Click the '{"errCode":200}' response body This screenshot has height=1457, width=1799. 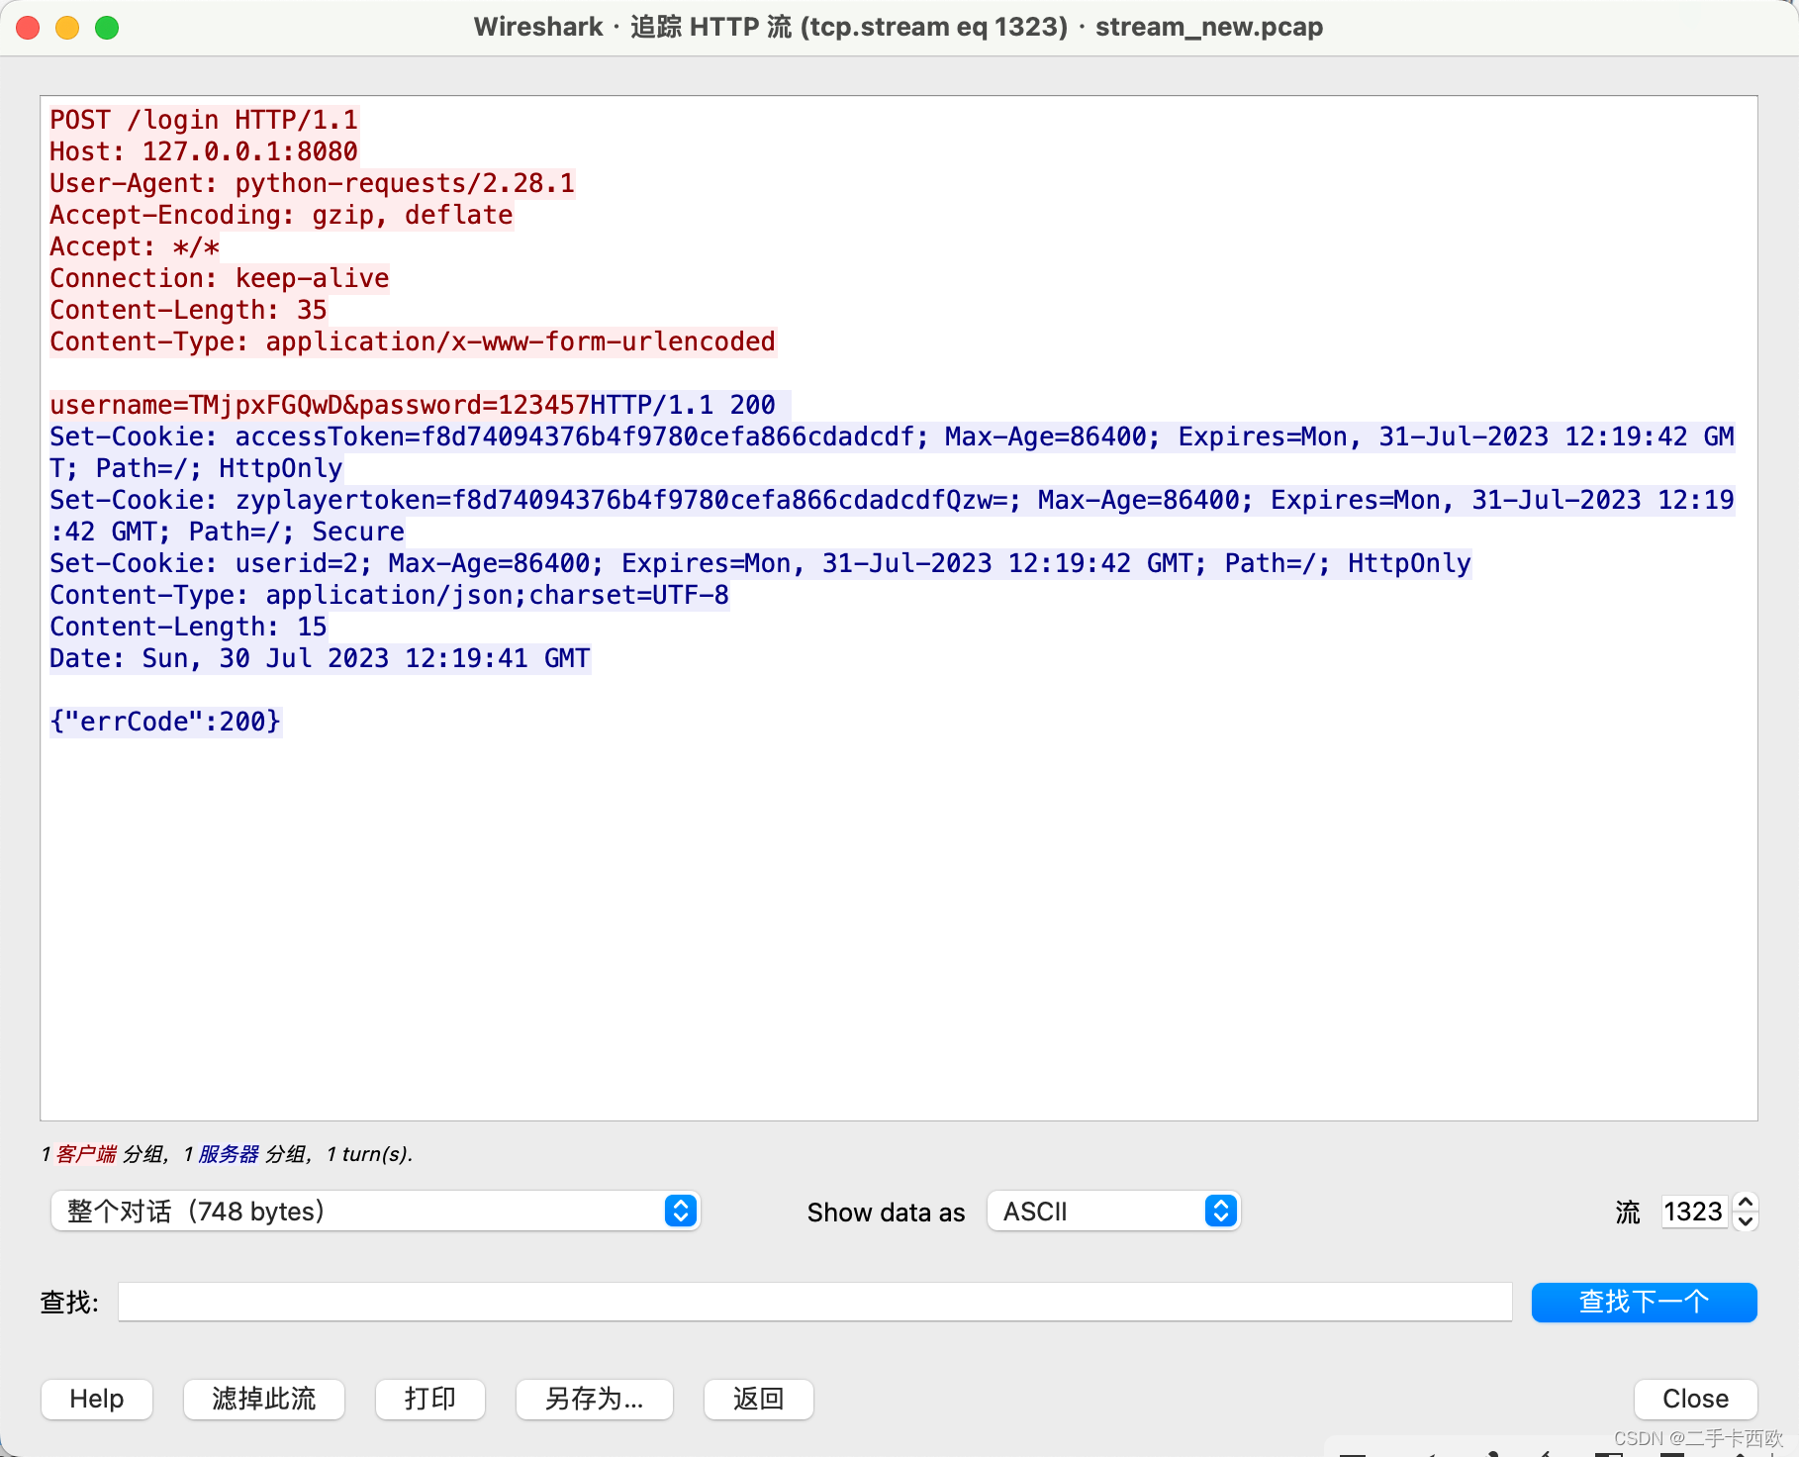165,722
